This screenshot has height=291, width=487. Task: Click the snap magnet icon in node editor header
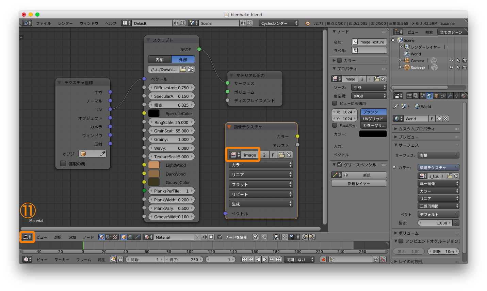coord(285,237)
